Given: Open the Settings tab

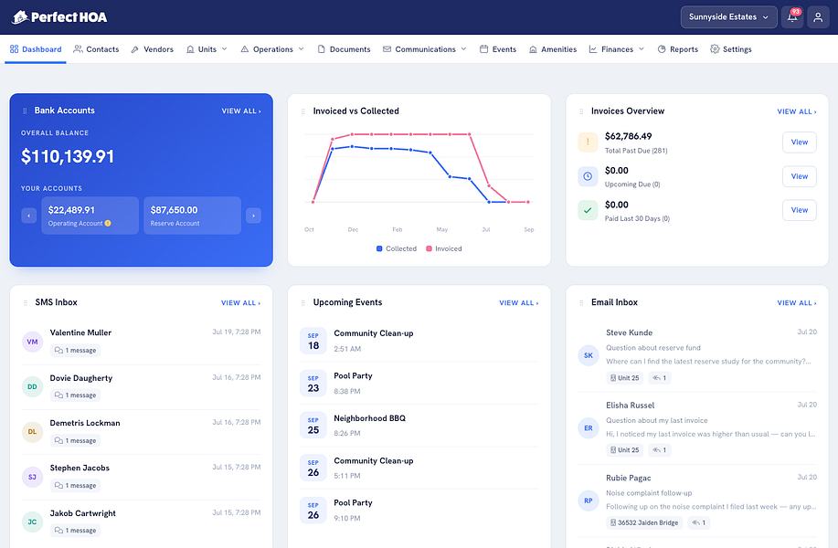Looking at the screenshot, I should coord(730,49).
